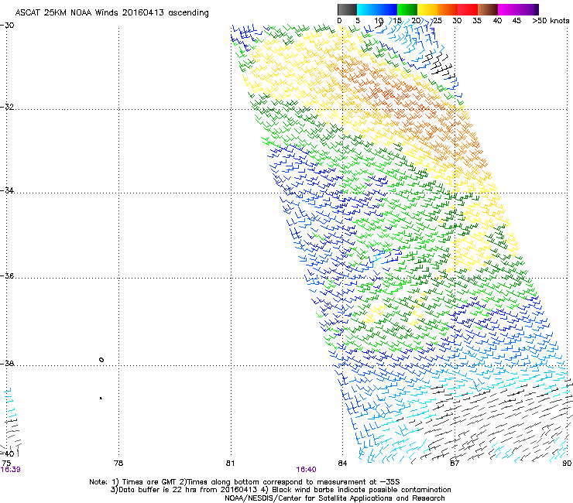This screenshot has width=573, height=503.
Task: Click the latitude label '-32'
Action: (x=7, y=107)
